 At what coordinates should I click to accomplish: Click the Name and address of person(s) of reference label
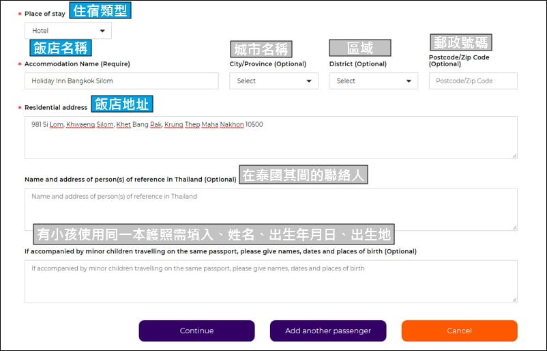[x=130, y=180]
